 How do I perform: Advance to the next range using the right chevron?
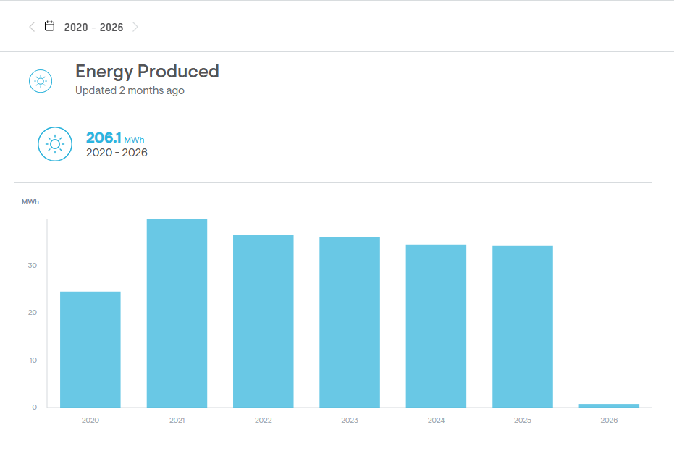click(135, 26)
